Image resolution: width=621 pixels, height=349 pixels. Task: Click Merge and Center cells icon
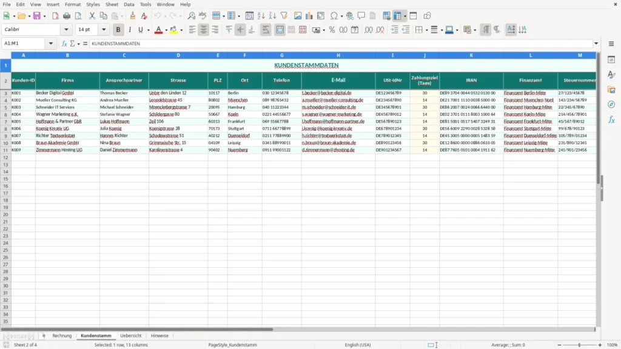tap(280, 30)
